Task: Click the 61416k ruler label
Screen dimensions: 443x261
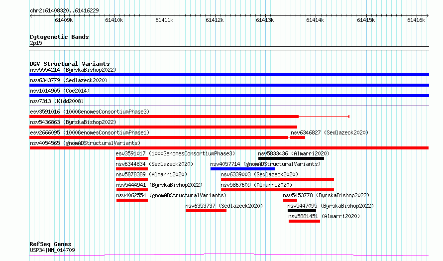Action: coord(416,20)
